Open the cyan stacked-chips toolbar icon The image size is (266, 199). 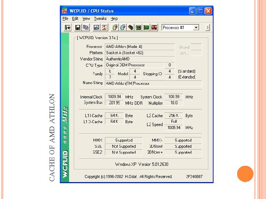tap(123, 28)
